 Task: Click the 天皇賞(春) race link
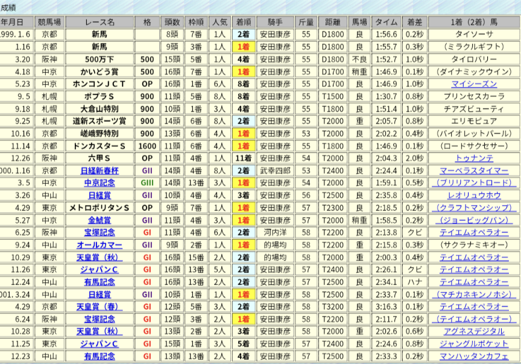(99, 307)
